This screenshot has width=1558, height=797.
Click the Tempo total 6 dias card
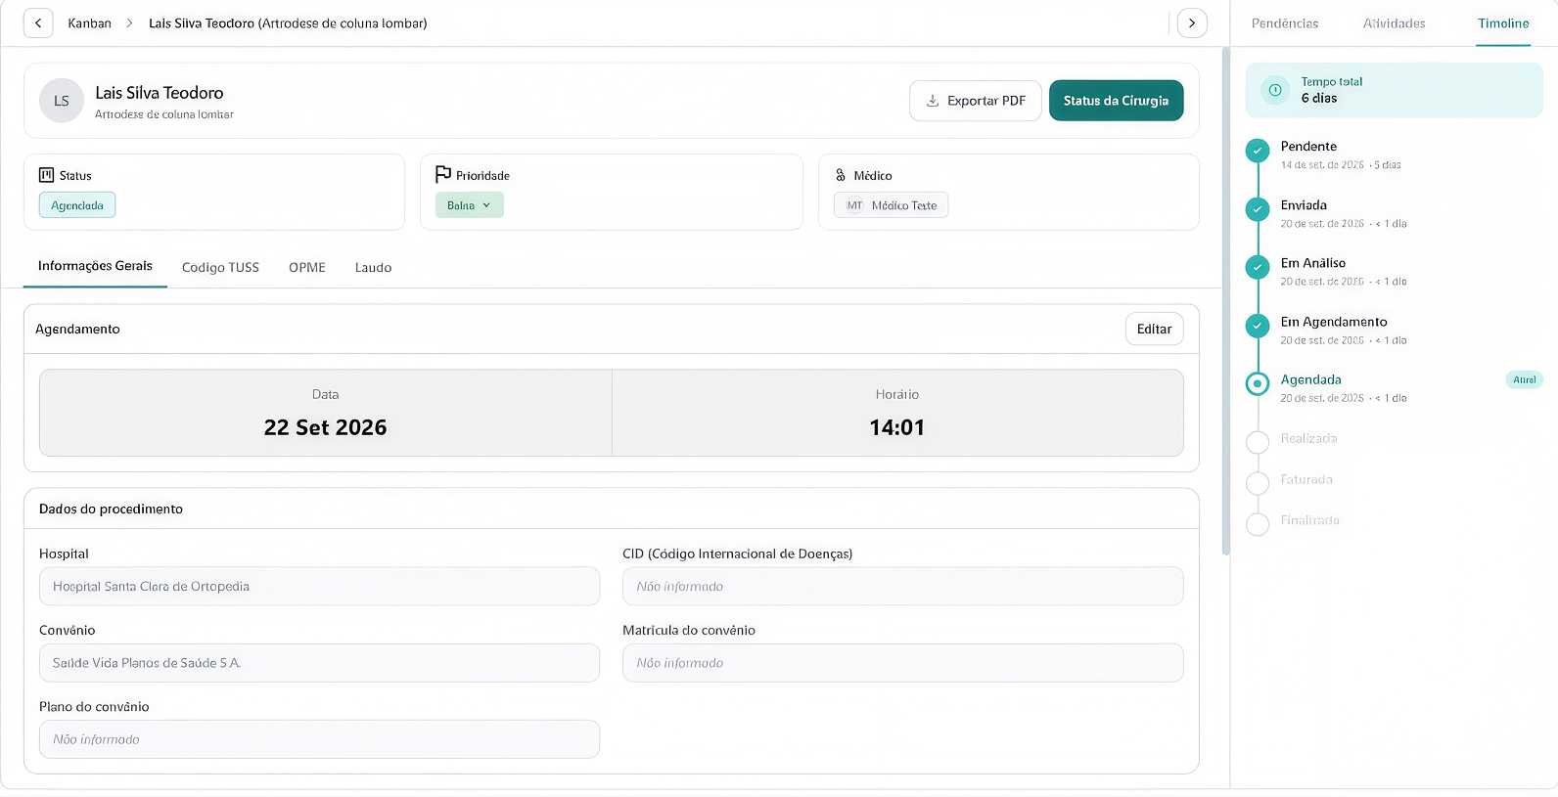[1394, 90]
